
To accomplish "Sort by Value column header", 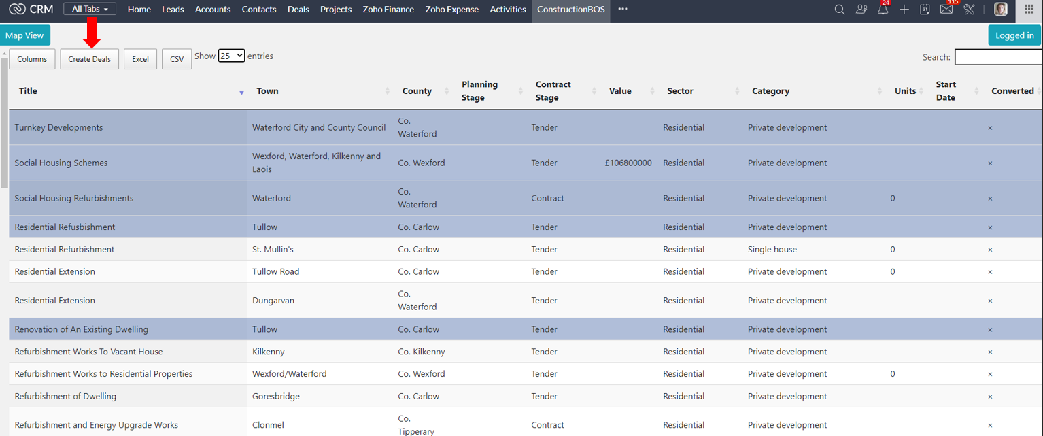I will pos(629,91).
